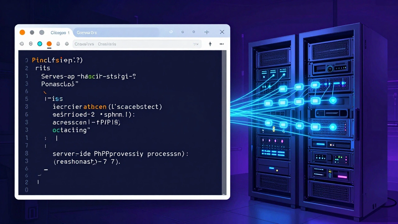Click the small refresh icon inside the address bar
This screenshot has width=398, height=224.
tap(196, 44)
